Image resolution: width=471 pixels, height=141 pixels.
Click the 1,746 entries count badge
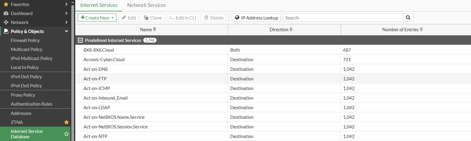[150, 40]
